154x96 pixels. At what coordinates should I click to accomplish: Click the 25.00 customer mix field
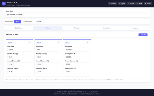(77, 71)
